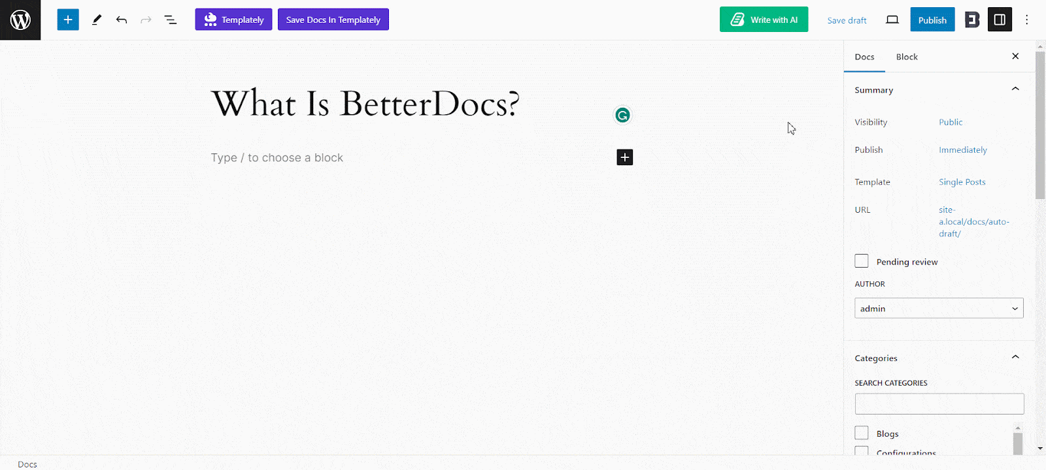Click the SEARCH CATEGORIES input field

coord(939,403)
